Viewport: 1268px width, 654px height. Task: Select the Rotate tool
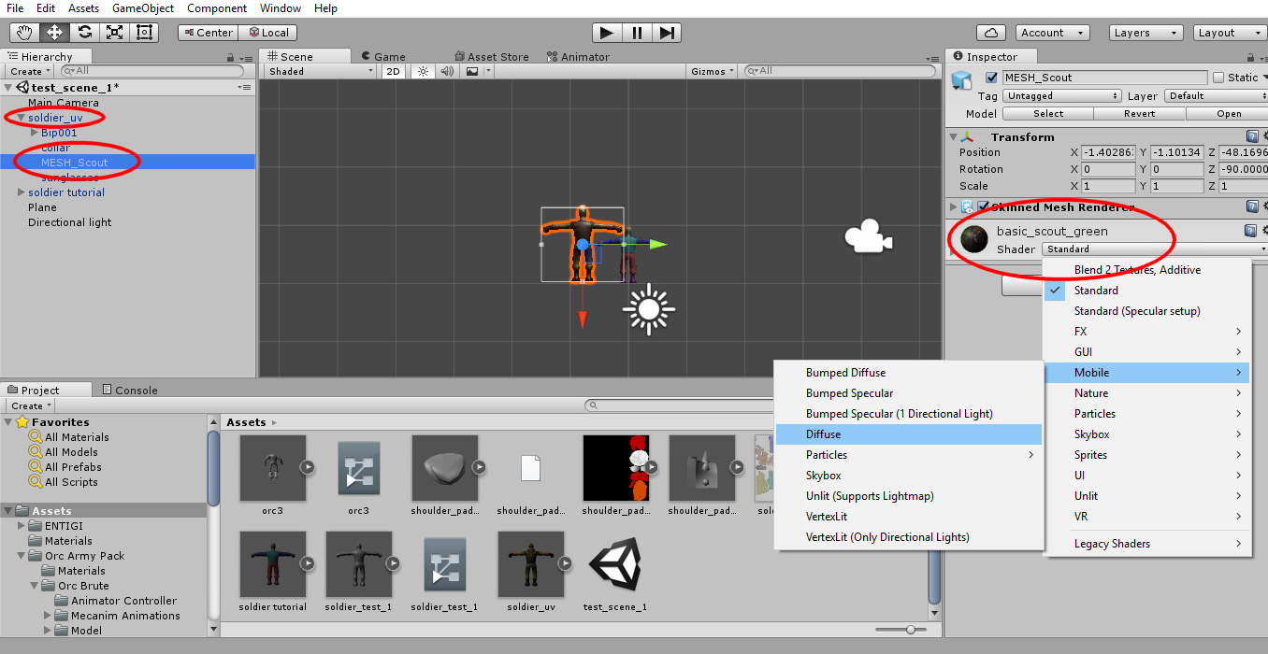pyautogui.click(x=83, y=32)
